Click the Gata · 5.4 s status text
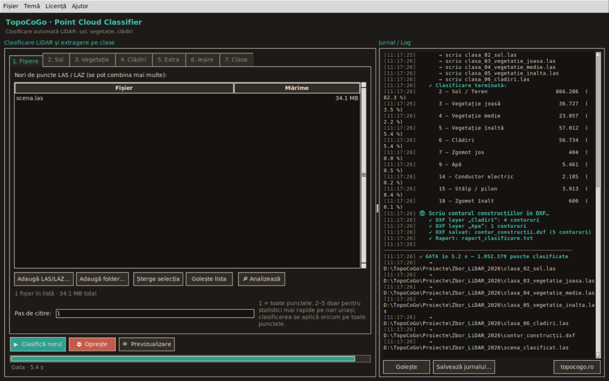The image size is (609, 381). click(27, 367)
